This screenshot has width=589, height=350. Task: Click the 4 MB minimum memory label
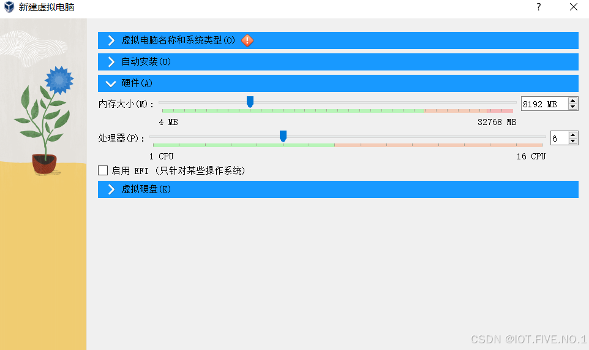[168, 122]
